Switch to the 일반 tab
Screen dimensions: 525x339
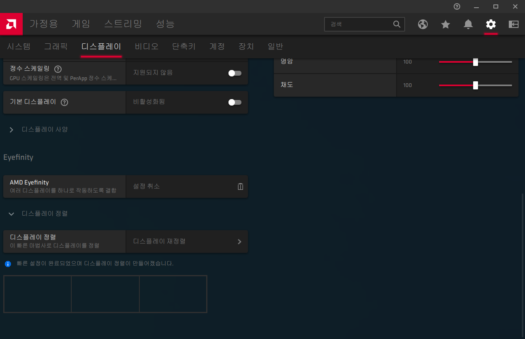click(x=275, y=46)
